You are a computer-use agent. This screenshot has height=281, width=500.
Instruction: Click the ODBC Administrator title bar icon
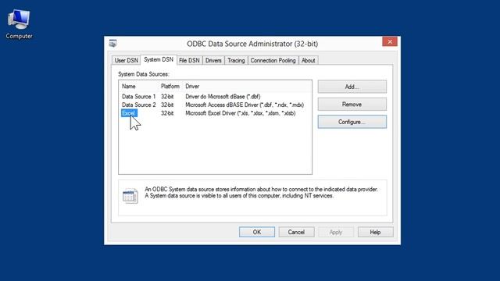pos(112,43)
